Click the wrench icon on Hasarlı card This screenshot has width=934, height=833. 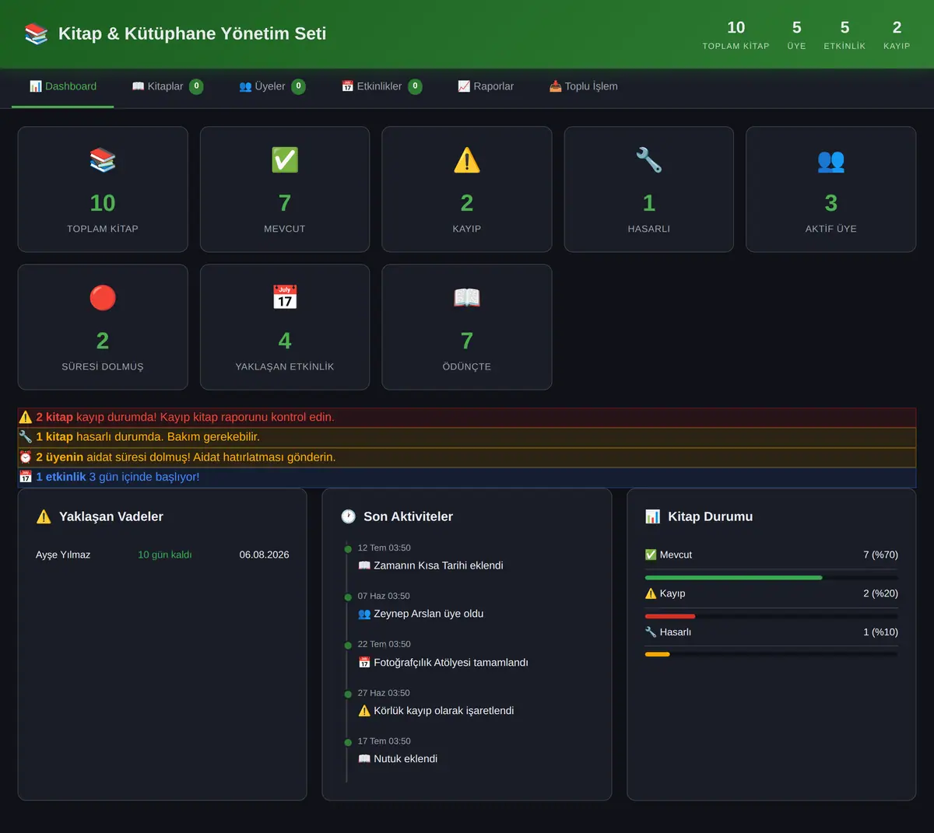[649, 160]
